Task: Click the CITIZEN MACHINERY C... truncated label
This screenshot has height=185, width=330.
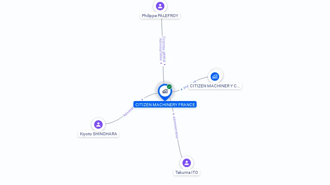Action: (215, 86)
